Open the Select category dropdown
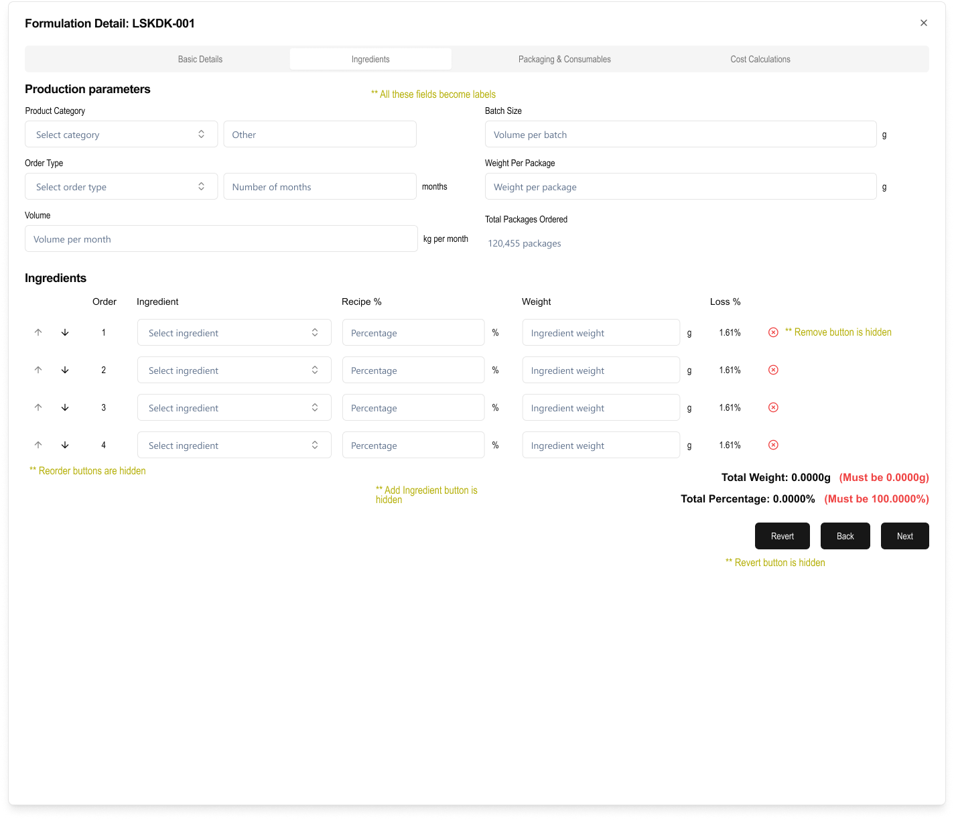This screenshot has height=820, width=954. coord(121,134)
